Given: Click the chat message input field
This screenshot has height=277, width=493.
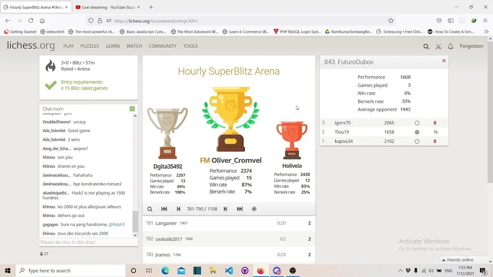Looking at the screenshot, I should pos(88,242).
